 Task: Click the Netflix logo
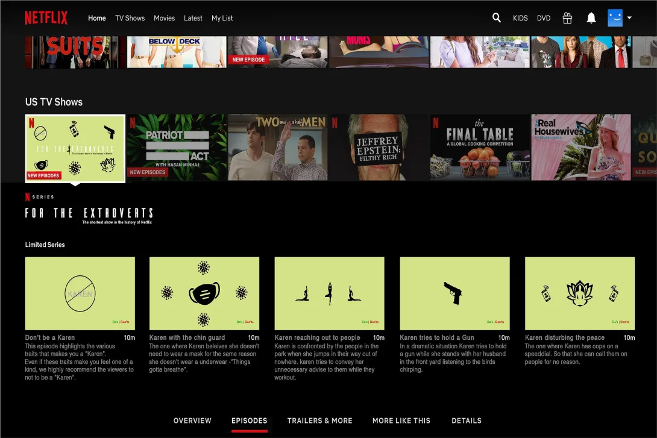(x=46, y=18)
